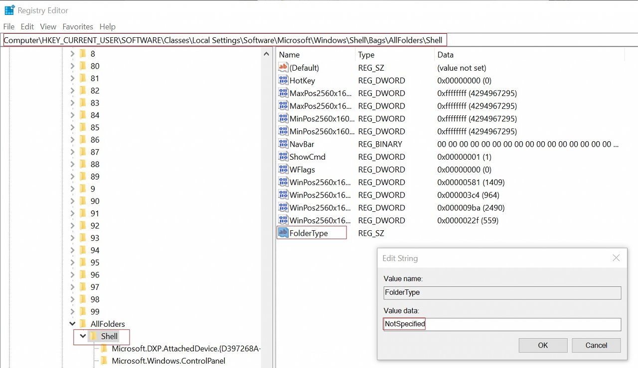
Task: Open the Help menu
Action: (x=107, y=27)
